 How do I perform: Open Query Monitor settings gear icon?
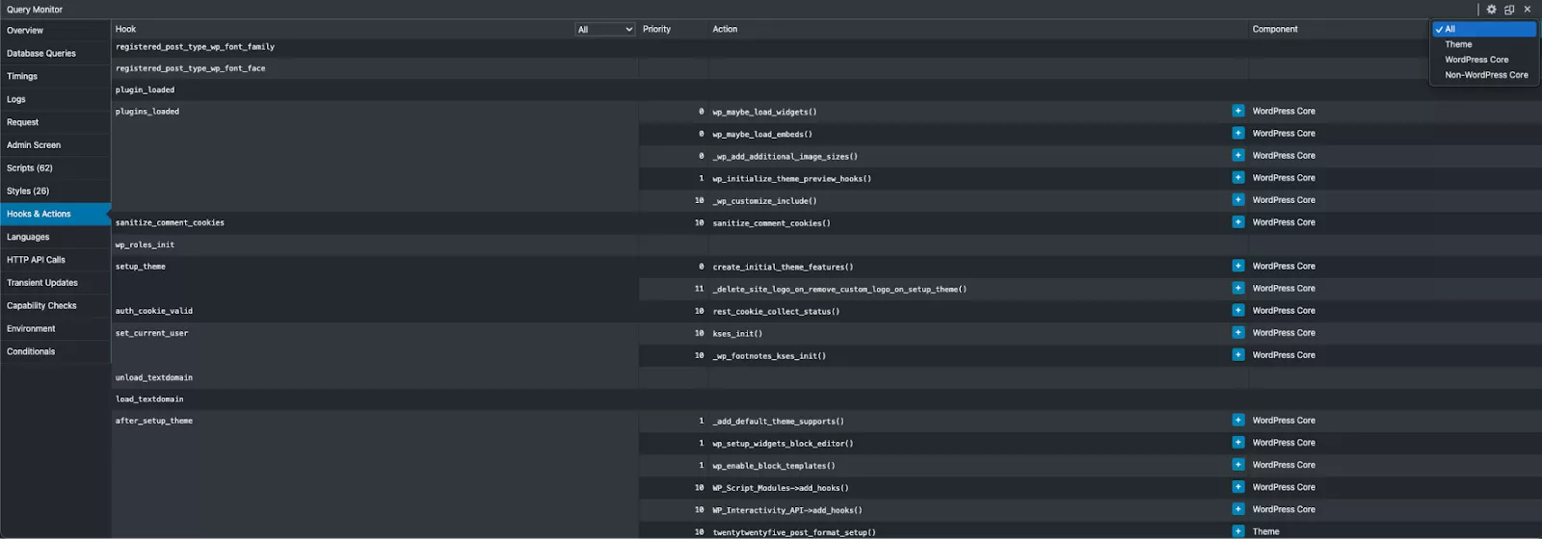[x=1491, y=10]
